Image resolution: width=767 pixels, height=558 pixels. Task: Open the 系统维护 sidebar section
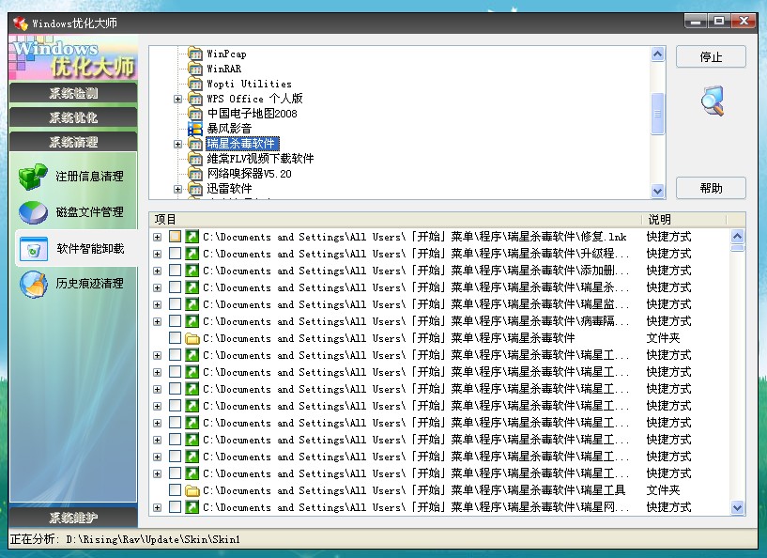pos(73,518)
